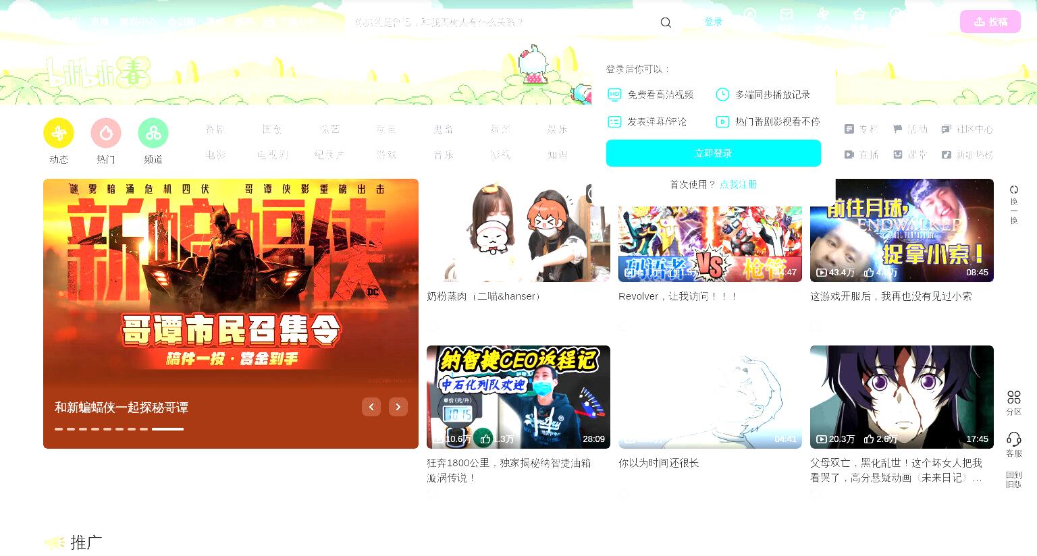Click title 和新蝙蝠侠一起探秘哥谭
The width and height of the screenshot is (1037, 556).
[122, 408]
